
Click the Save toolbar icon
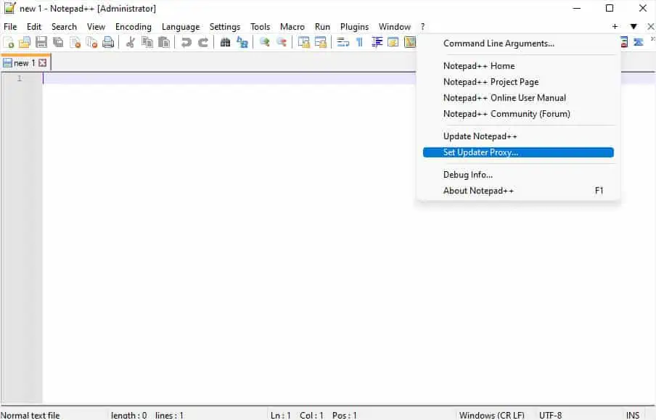(41, 42)
